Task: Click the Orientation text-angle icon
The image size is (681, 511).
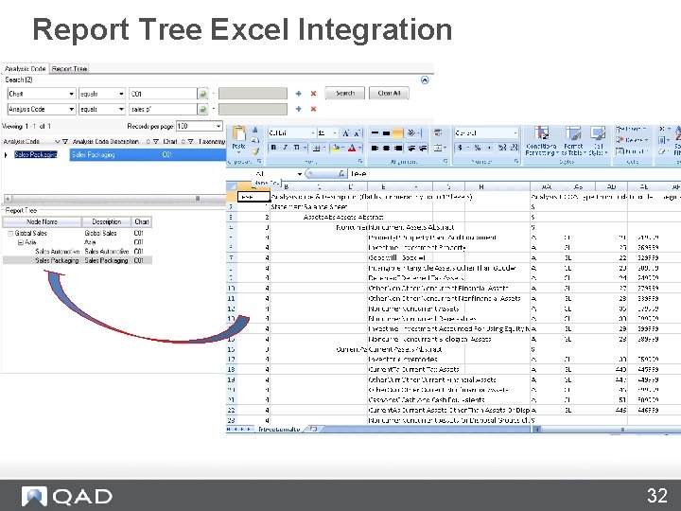Action: click(412, 133)
